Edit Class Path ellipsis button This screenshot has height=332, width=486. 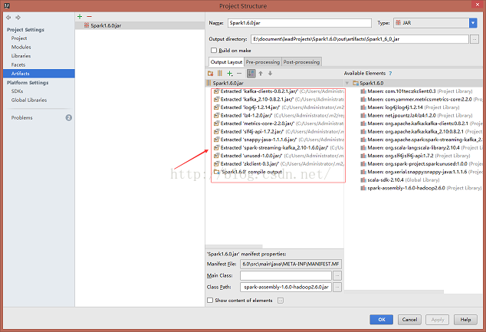point(337,287)
